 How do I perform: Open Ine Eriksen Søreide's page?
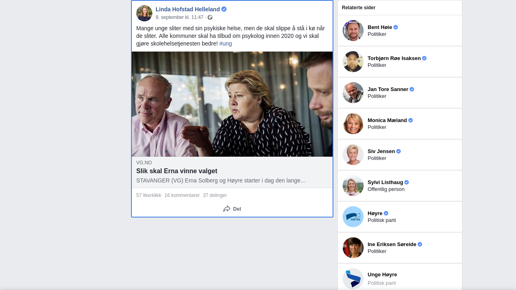pos(392,244)
